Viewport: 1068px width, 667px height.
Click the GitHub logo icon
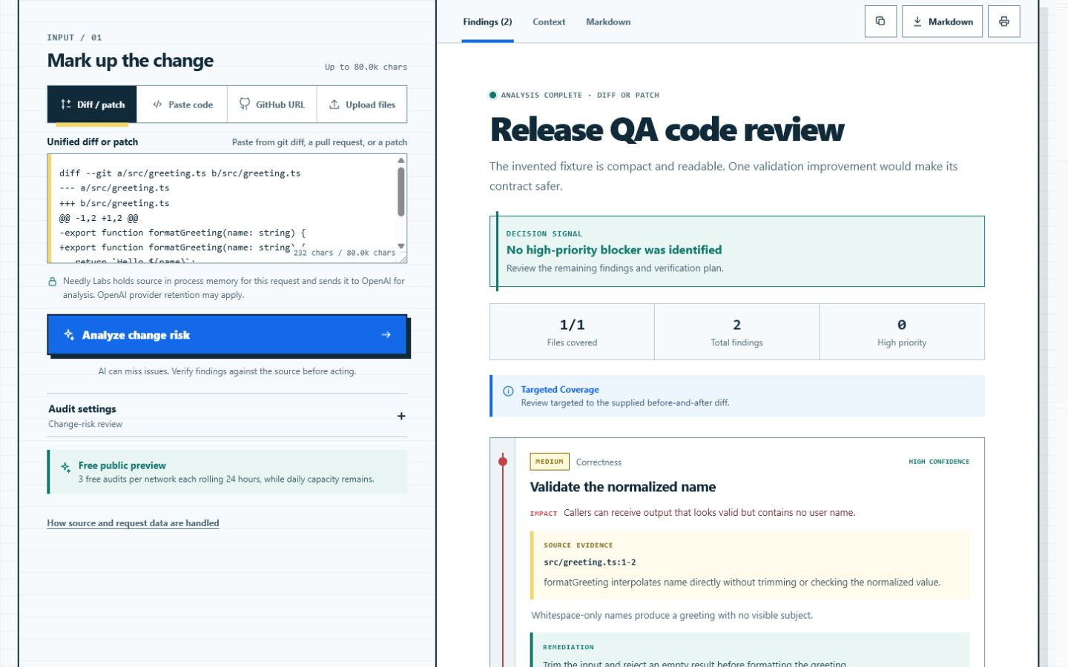click(245, 104)
